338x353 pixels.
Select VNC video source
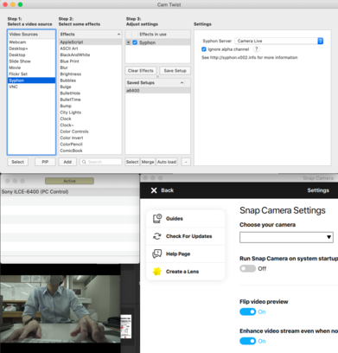(31, 87)
